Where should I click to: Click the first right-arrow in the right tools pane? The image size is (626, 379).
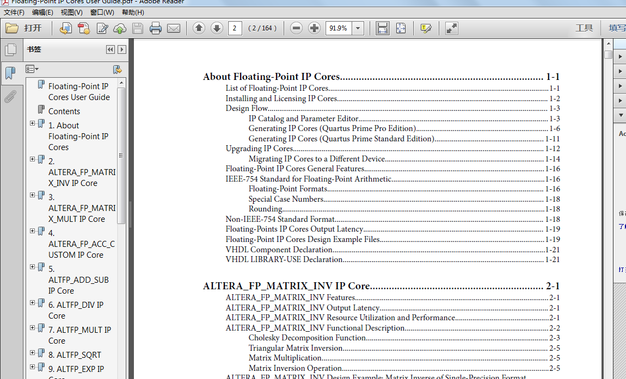point(620,57)
